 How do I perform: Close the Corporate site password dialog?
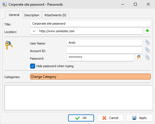coord(148,4)
